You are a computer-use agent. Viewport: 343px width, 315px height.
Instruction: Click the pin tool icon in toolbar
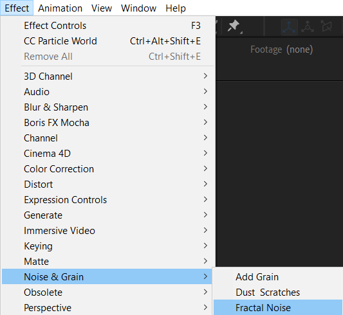click(234, 26)
